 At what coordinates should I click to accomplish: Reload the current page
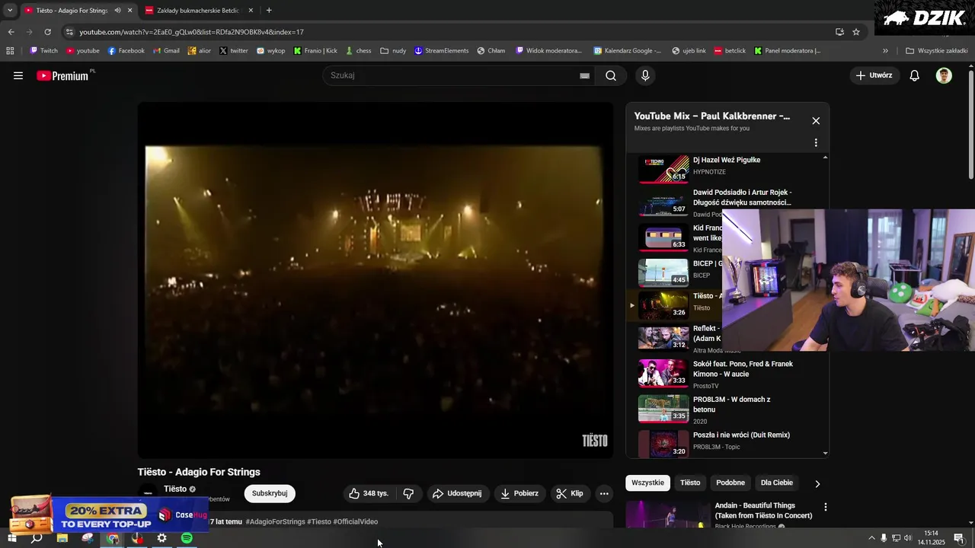[47, 32]
